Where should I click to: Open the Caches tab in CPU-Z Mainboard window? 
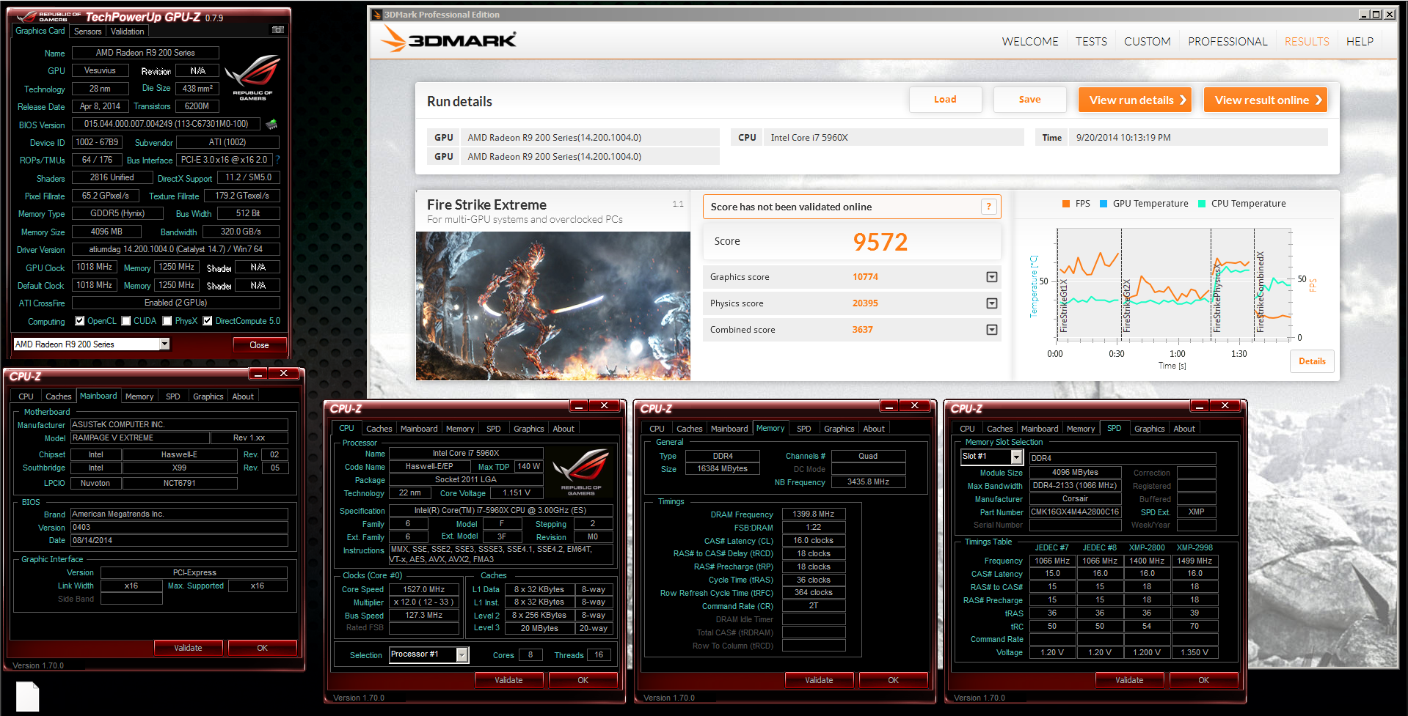click(x=58, y=396)
